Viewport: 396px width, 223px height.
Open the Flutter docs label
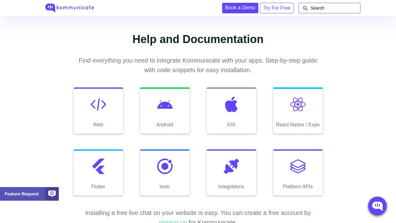98,187
